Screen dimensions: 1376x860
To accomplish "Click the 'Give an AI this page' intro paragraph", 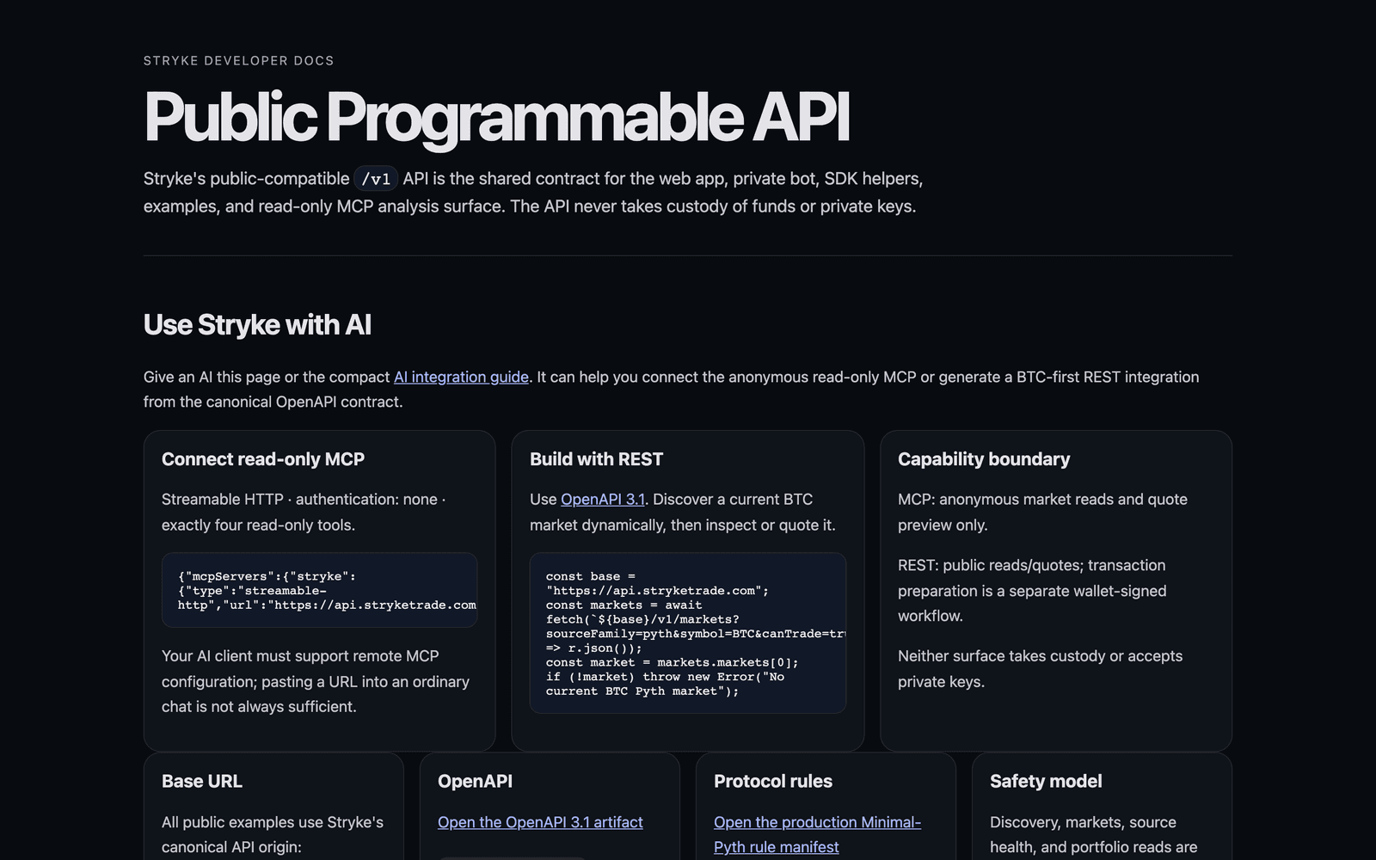I will click(x=671, y=390).
